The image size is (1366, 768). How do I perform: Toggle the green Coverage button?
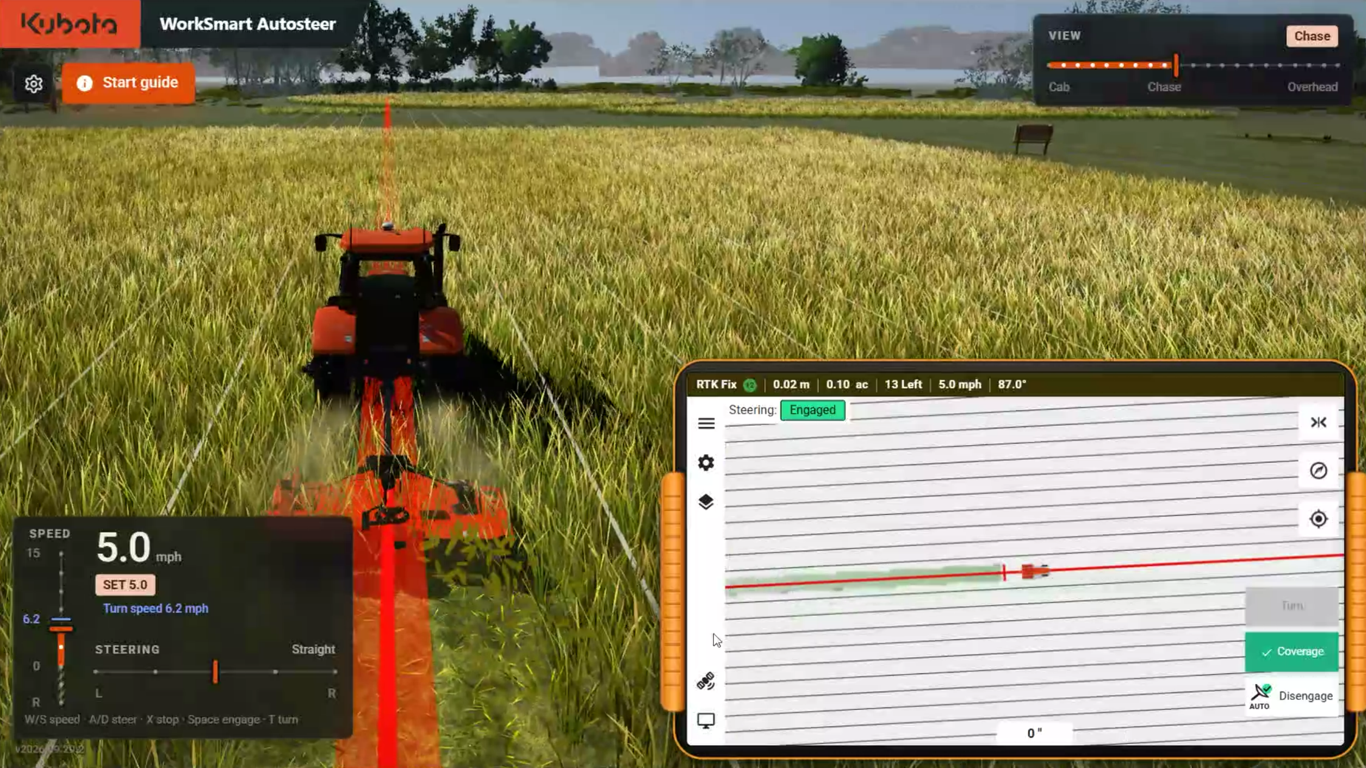pyautogui.click(x=1291, y=651)
